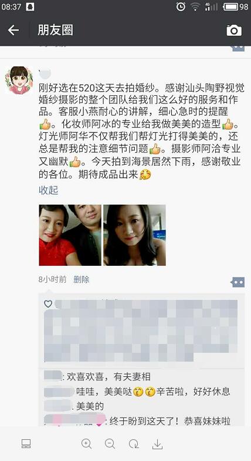Image resolution: width=251 pixels, height=461 pixels.
Task: Rotate the image with rotate icon
Action: pos(134,444)
